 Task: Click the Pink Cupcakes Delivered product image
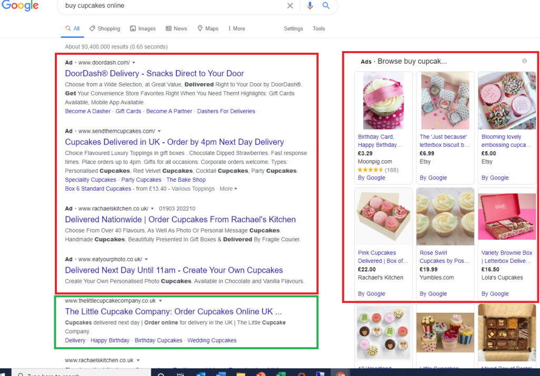click(x=383, y=217)
